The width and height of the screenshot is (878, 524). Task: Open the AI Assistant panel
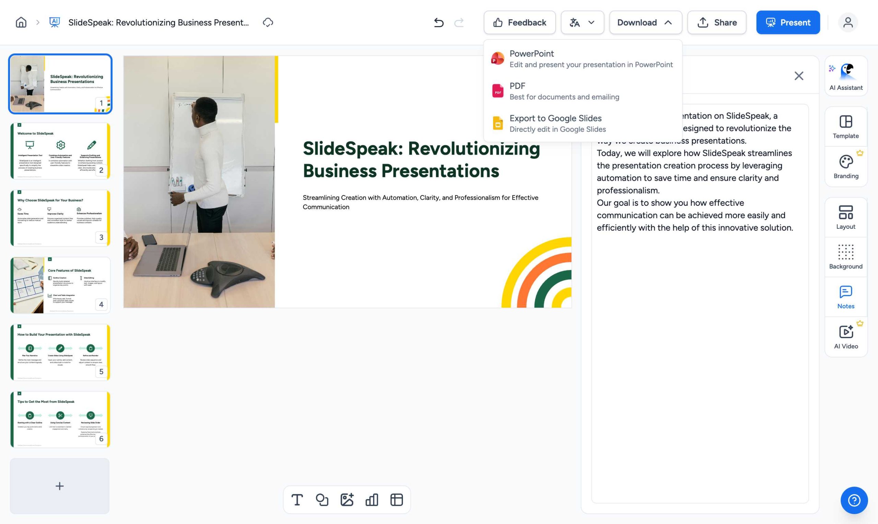[845, 75]
